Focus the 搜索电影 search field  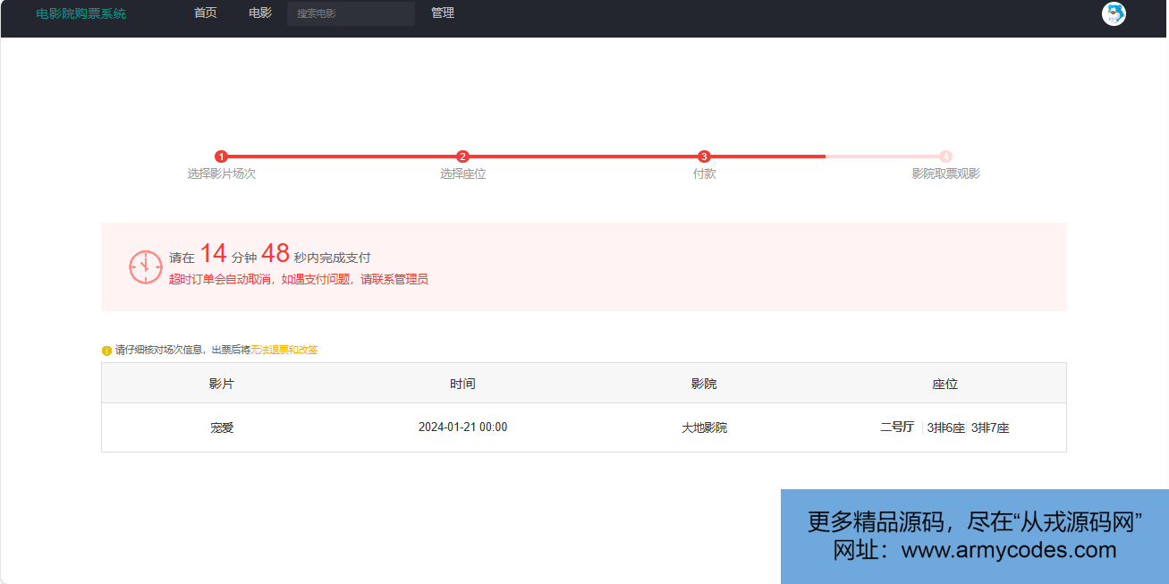click(351, 13)
